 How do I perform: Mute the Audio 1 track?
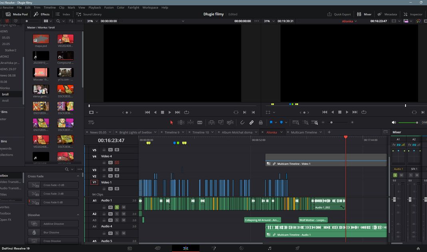[x=124, y=207]
